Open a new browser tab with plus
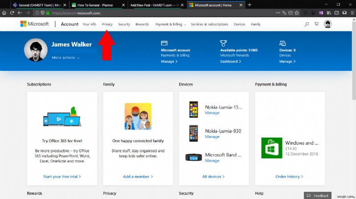Screen dimensions: 356x199 250,5
